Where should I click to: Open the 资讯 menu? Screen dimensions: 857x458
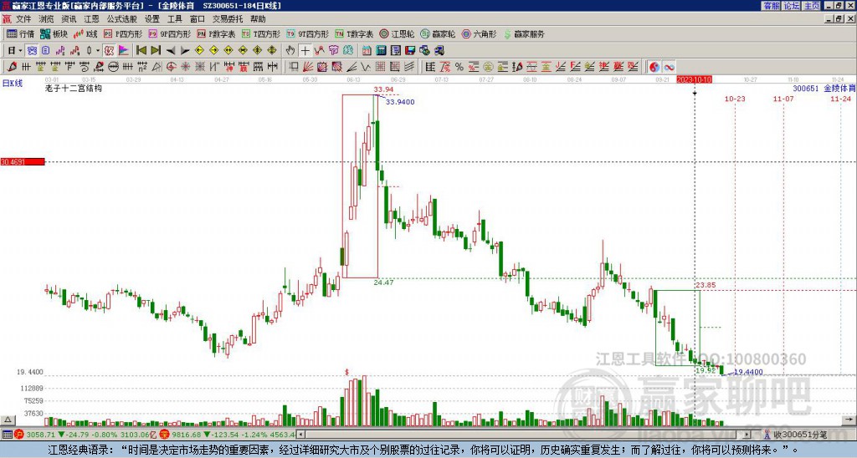69,19
